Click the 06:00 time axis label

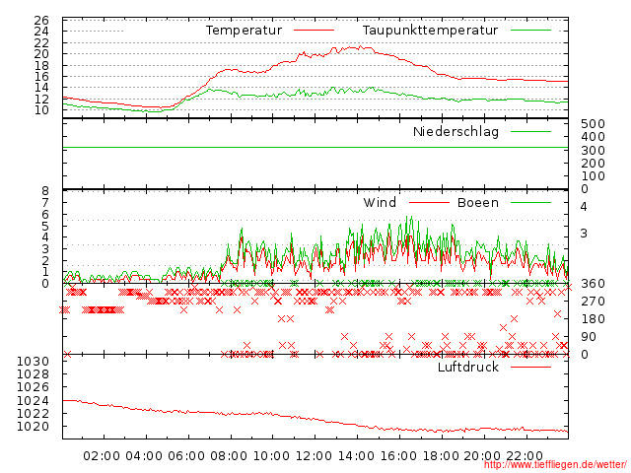(x=186, y=456)
